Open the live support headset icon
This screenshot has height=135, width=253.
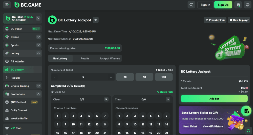point(248,131)
